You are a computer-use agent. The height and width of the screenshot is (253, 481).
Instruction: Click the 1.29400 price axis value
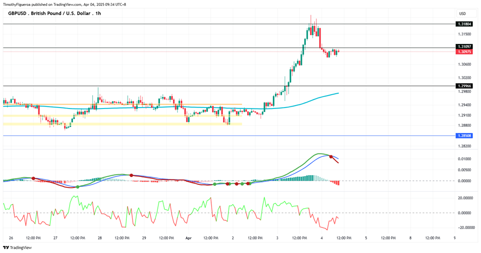[464, 105]
